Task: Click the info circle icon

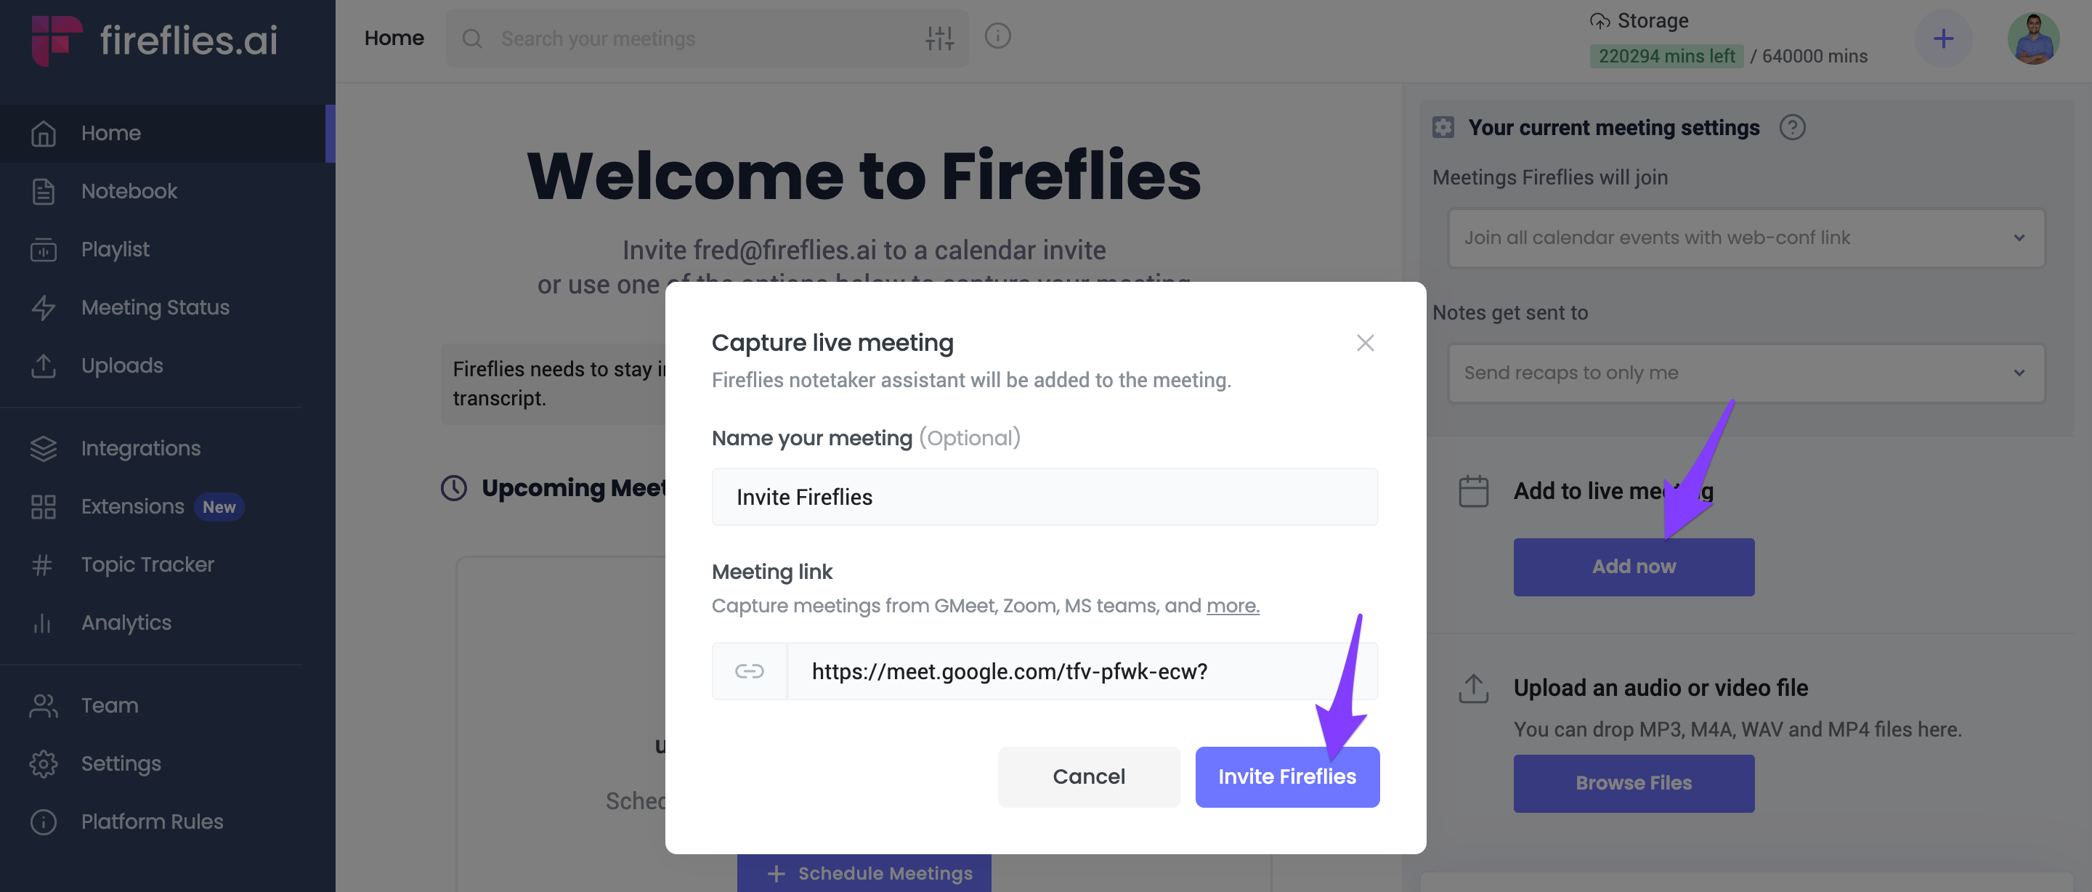Action: tap(998, 36)
